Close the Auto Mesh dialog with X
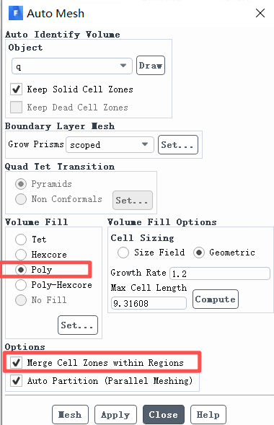Screen dimensions: 274x425 tap(260, 13)
